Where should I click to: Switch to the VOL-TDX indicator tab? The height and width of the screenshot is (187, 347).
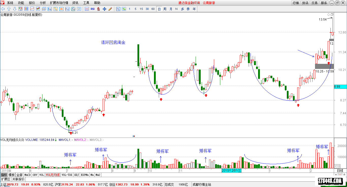click(67, 175)
